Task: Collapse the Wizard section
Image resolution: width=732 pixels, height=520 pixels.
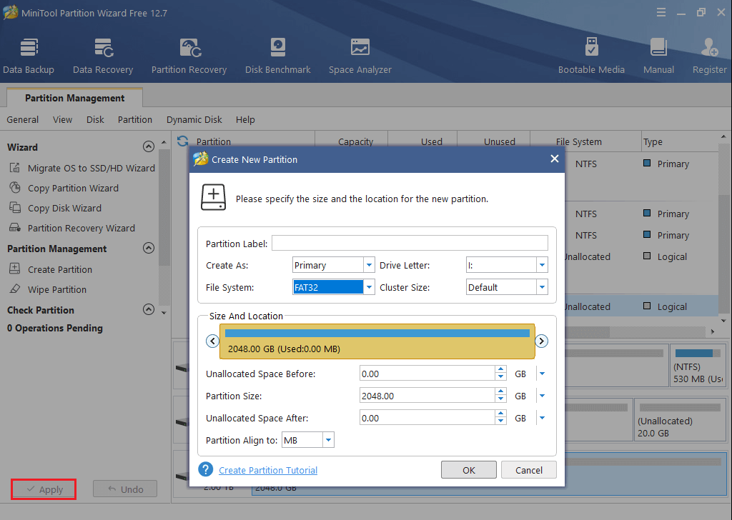Action: 149,147
